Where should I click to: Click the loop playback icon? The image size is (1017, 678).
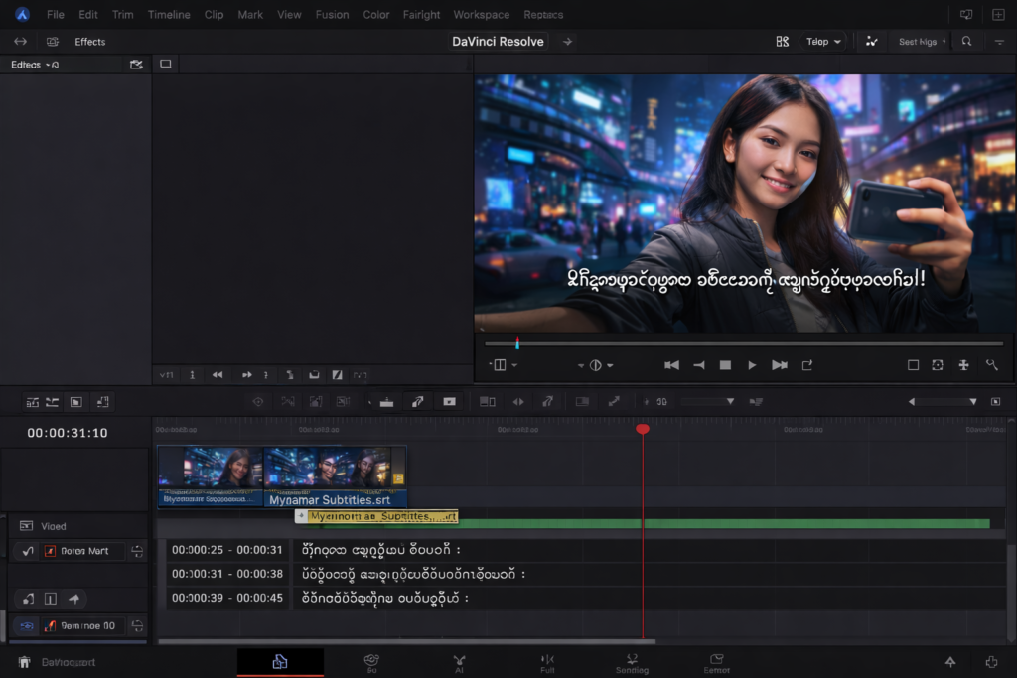pyautogui.click(x=806, y=365)
